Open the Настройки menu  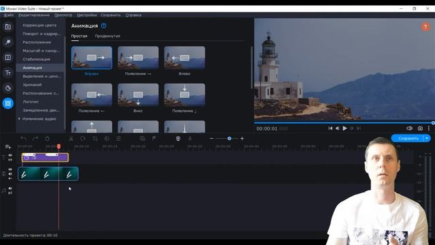pyautogui.click(x=87, y=15)
